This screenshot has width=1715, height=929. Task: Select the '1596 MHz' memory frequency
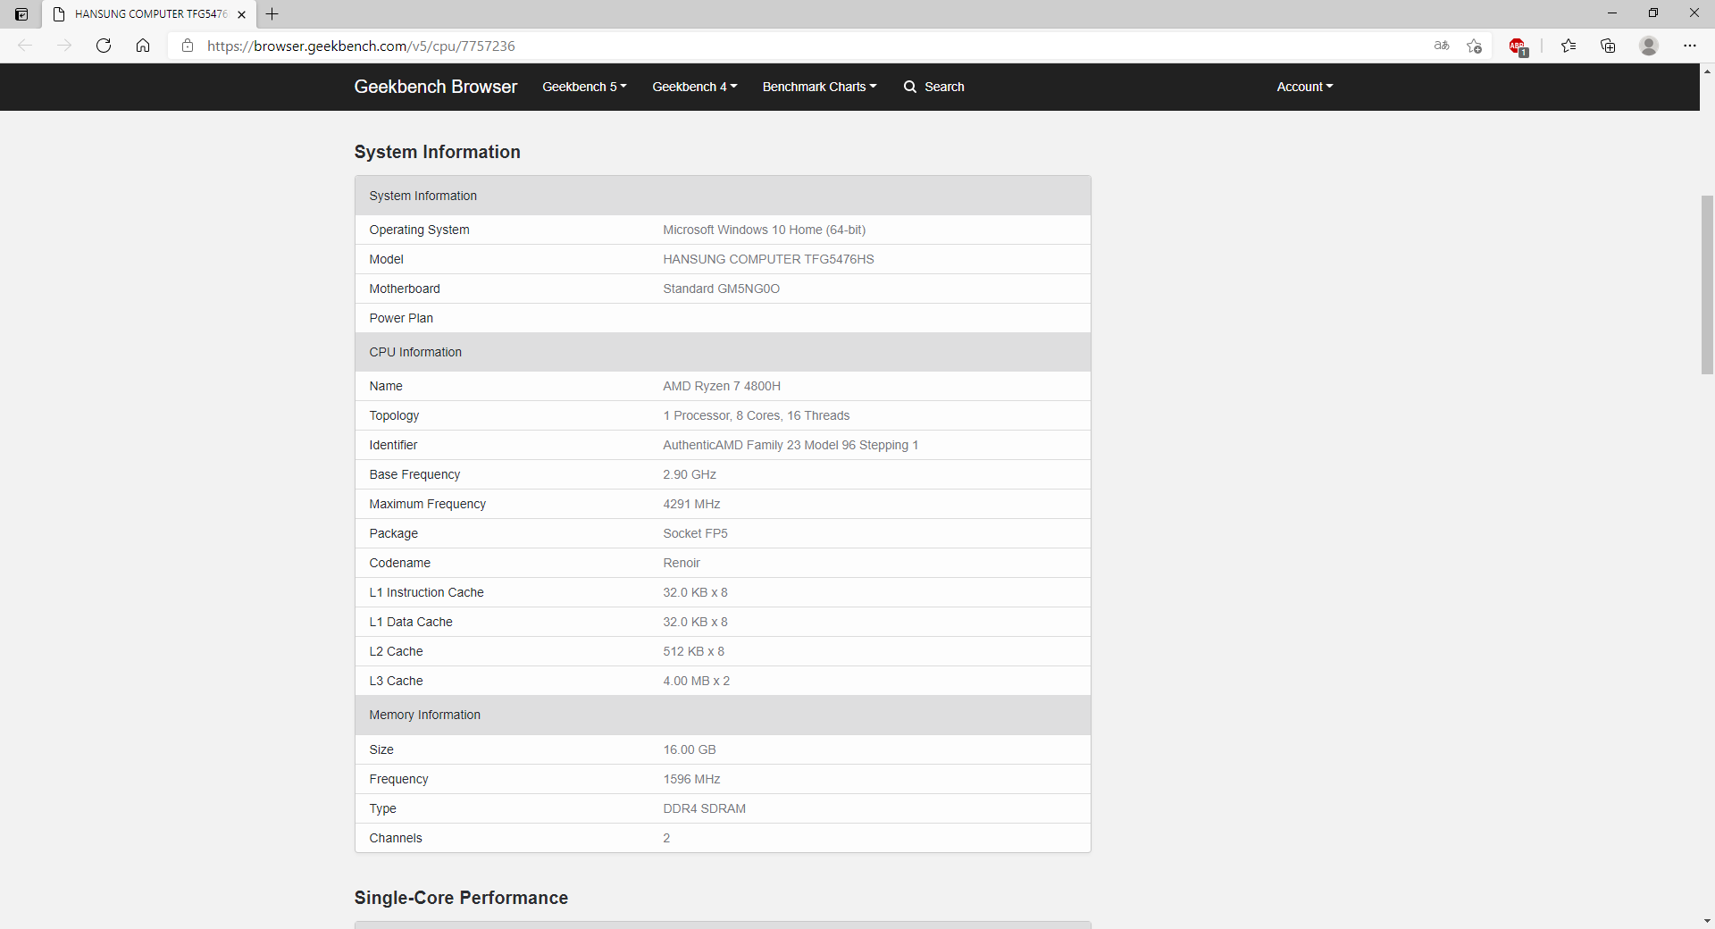coord(691,779)
